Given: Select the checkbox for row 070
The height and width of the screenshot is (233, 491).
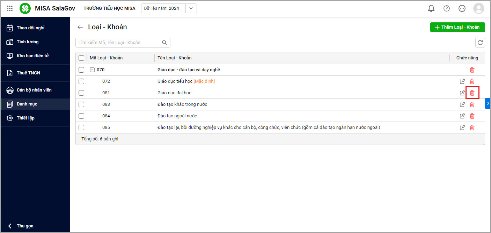Looking at the screenshot, I should pyautogui.click(x=81, y=70).
